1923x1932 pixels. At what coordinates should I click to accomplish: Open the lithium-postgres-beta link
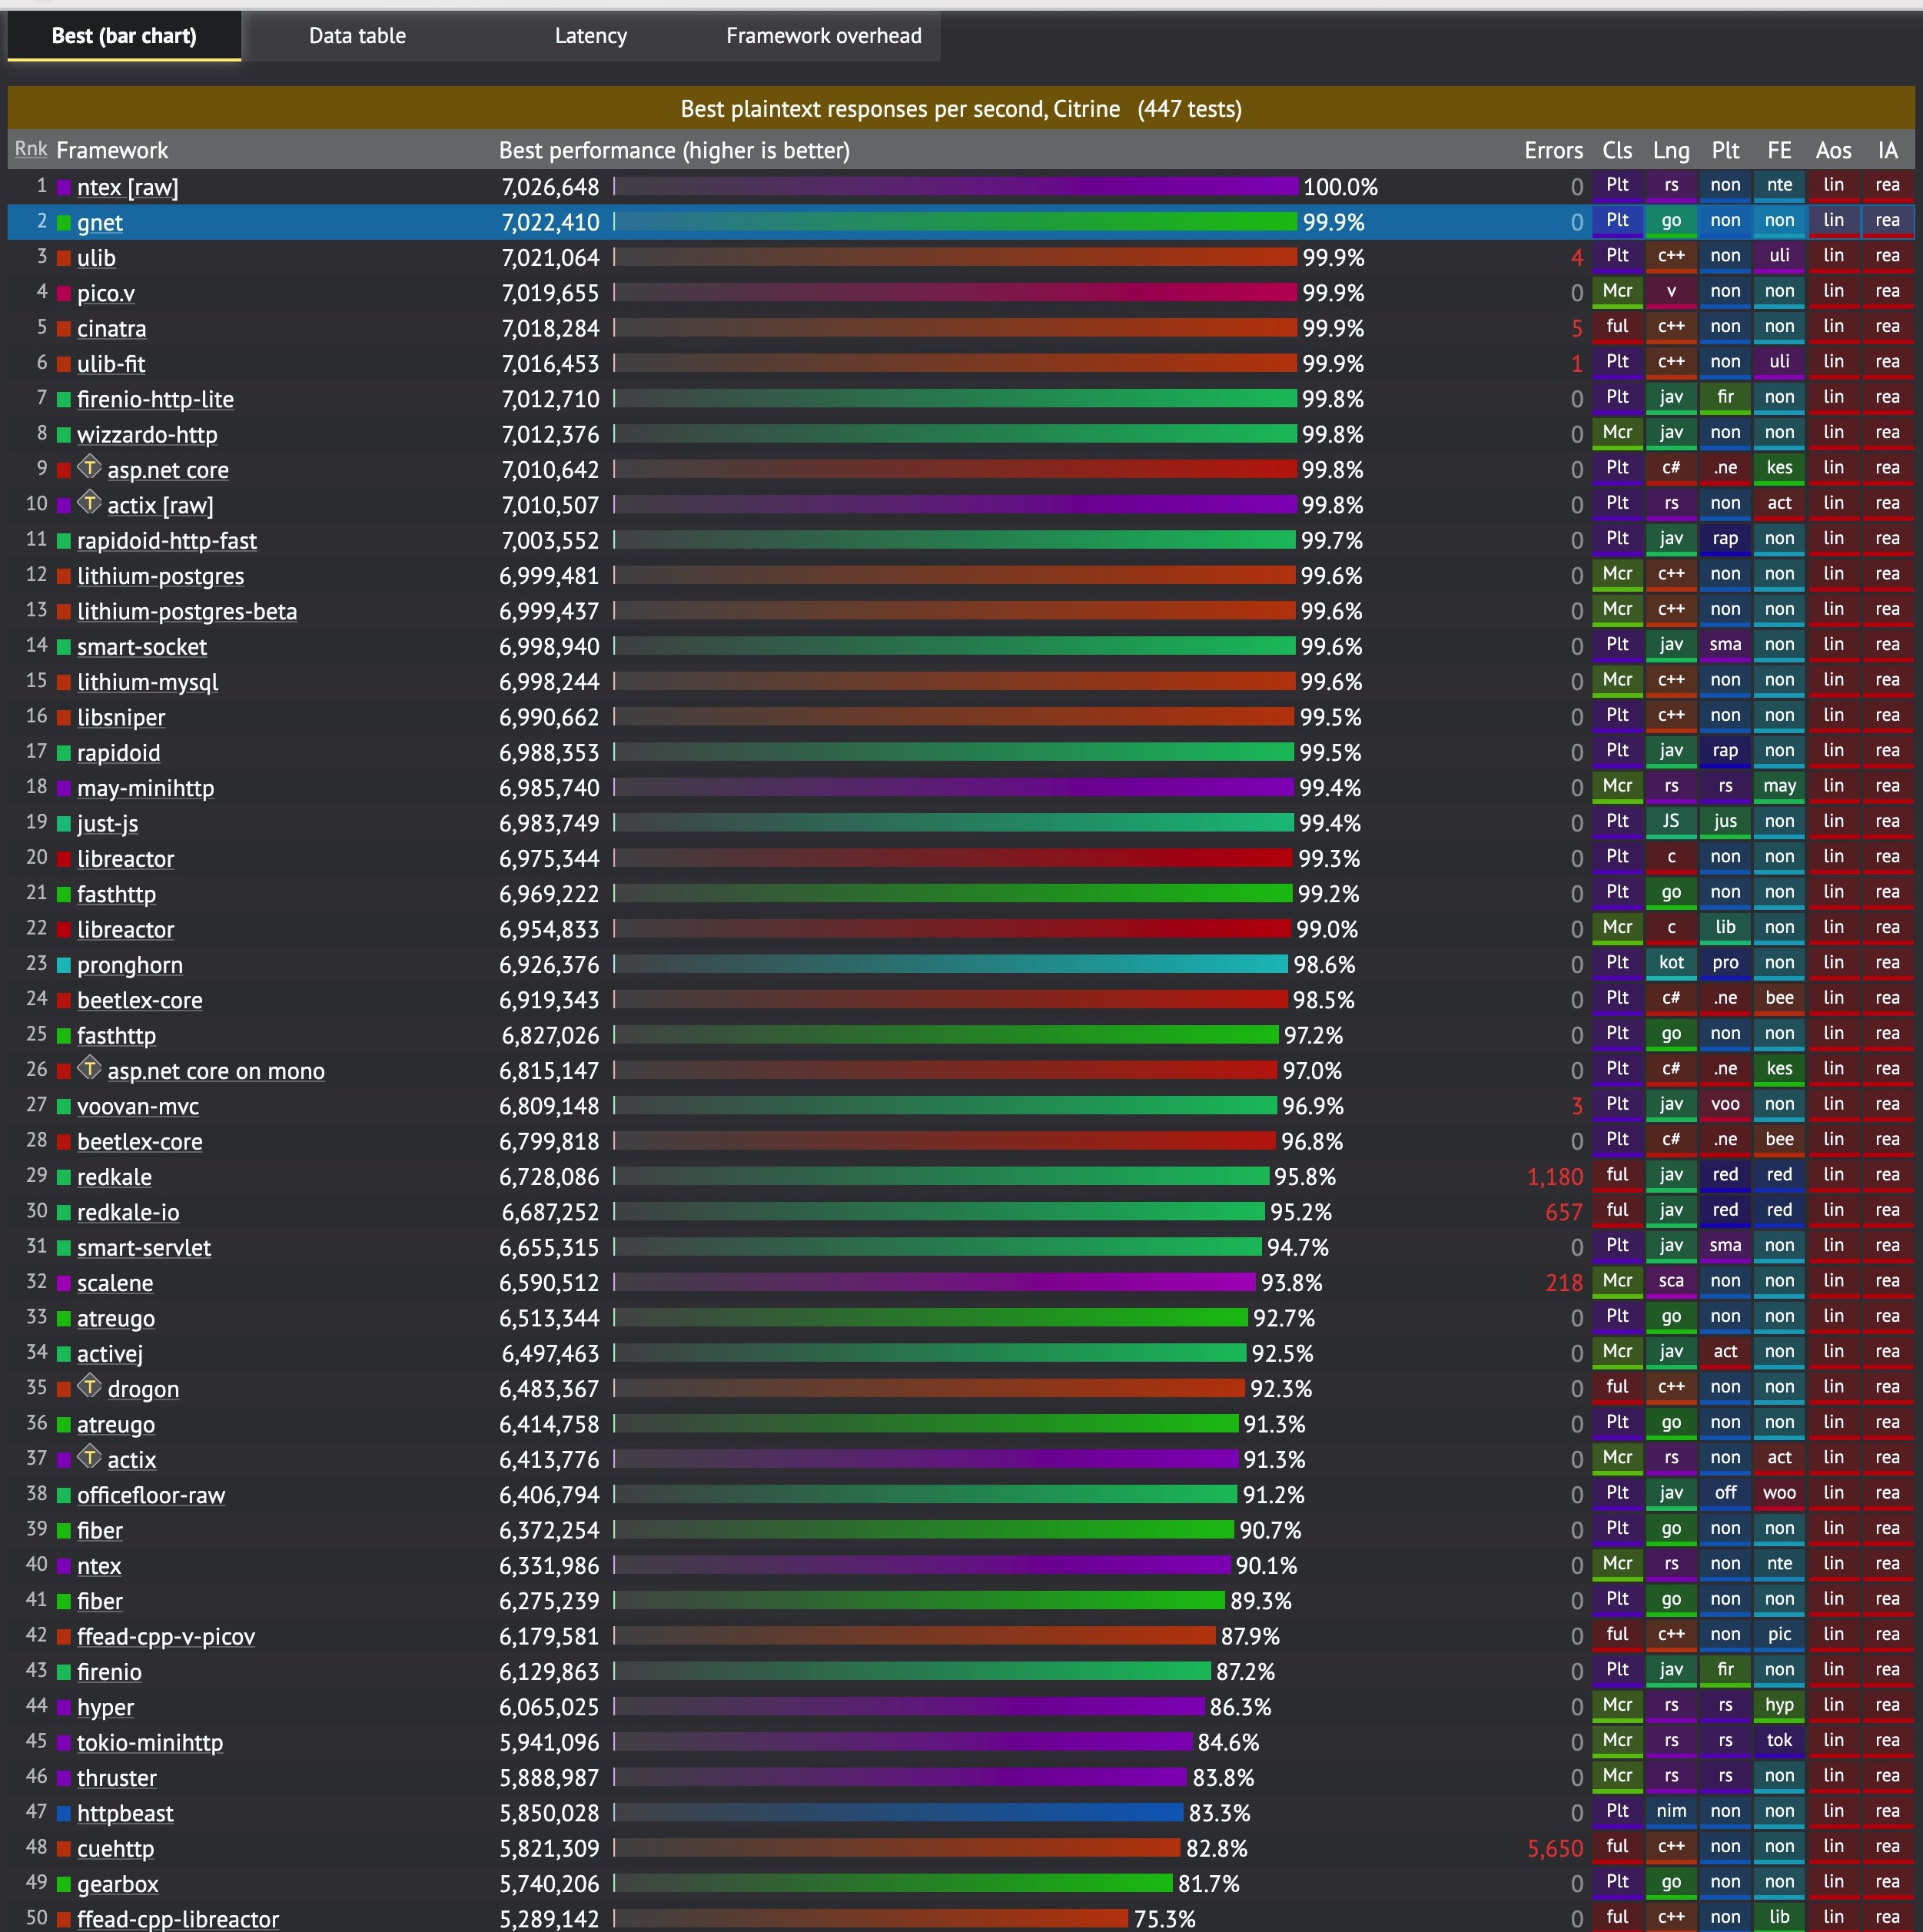tap(187, 611)
